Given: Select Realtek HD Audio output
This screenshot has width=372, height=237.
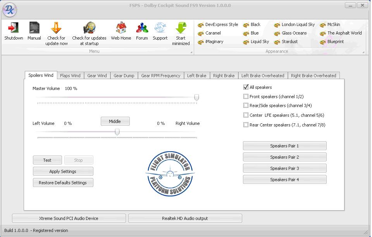Looking at the screenshot, I should (x=185, y=218).
